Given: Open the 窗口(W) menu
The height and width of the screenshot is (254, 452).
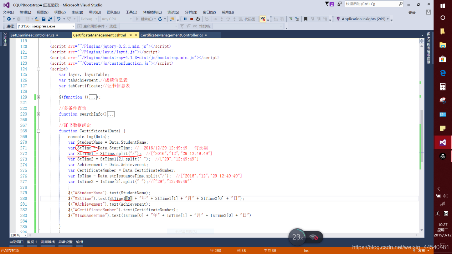Looking at the screenshot, I should coord(210,12).
